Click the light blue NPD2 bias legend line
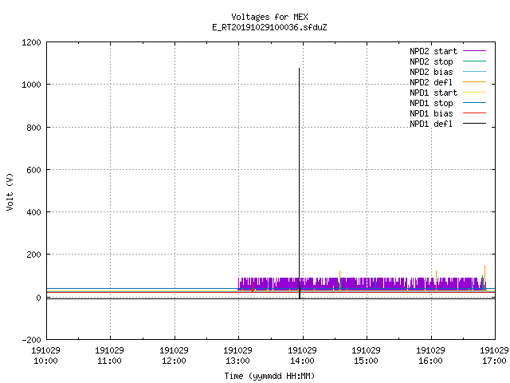This screenshot has width=510, height=383. [474, 72]
